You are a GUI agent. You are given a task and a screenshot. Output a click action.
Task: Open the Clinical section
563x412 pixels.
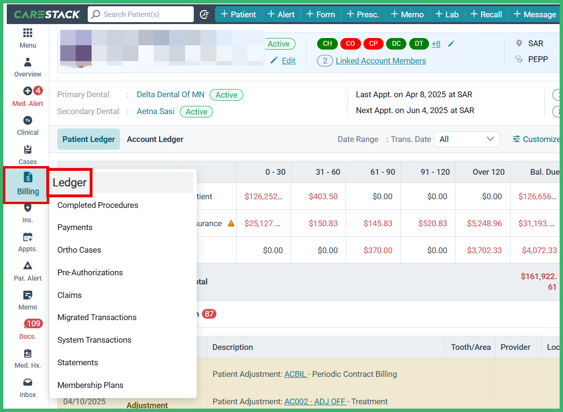pos(27,125)
